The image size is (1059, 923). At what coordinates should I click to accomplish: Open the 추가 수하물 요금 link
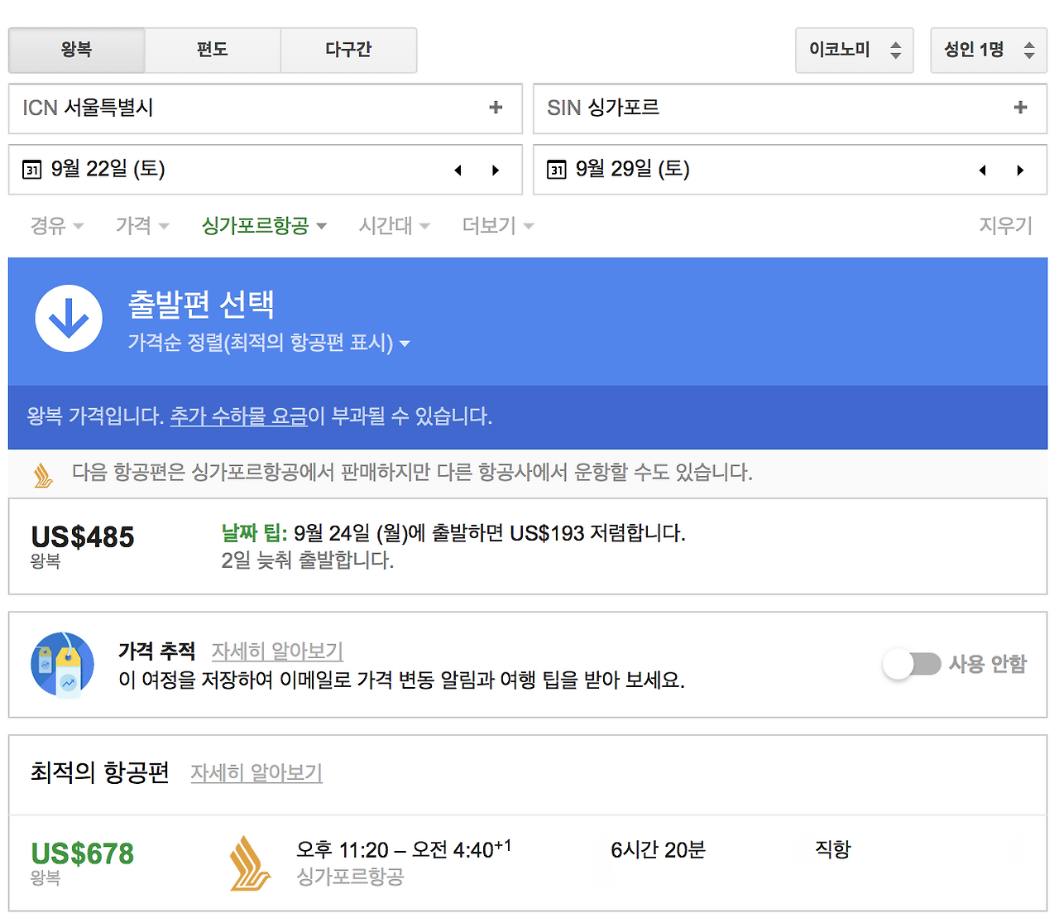238,416
